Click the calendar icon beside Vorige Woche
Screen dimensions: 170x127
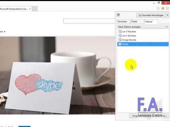tap(120, 40)
